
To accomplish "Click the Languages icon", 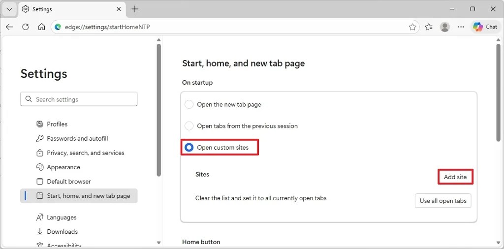I will coord(40,218).
